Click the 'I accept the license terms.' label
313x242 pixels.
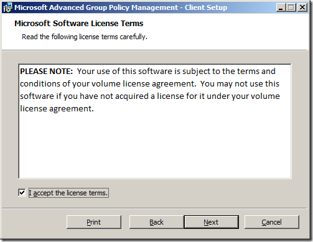tap(68, 193)
